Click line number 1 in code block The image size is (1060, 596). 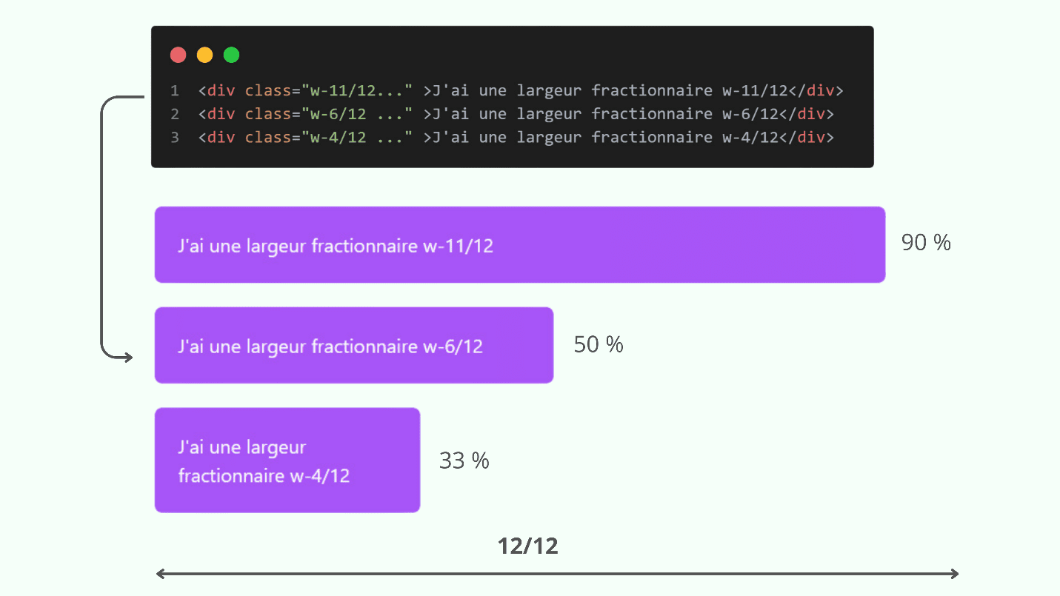[175, 91]
